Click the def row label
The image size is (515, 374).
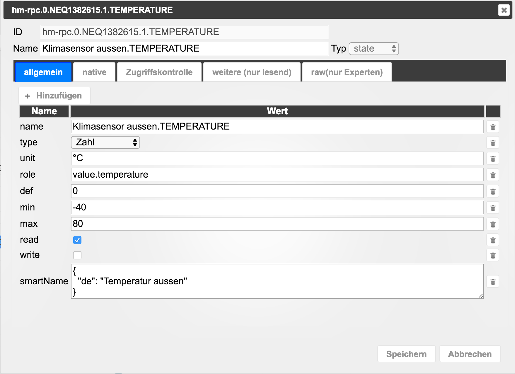(x=26, y=191)
